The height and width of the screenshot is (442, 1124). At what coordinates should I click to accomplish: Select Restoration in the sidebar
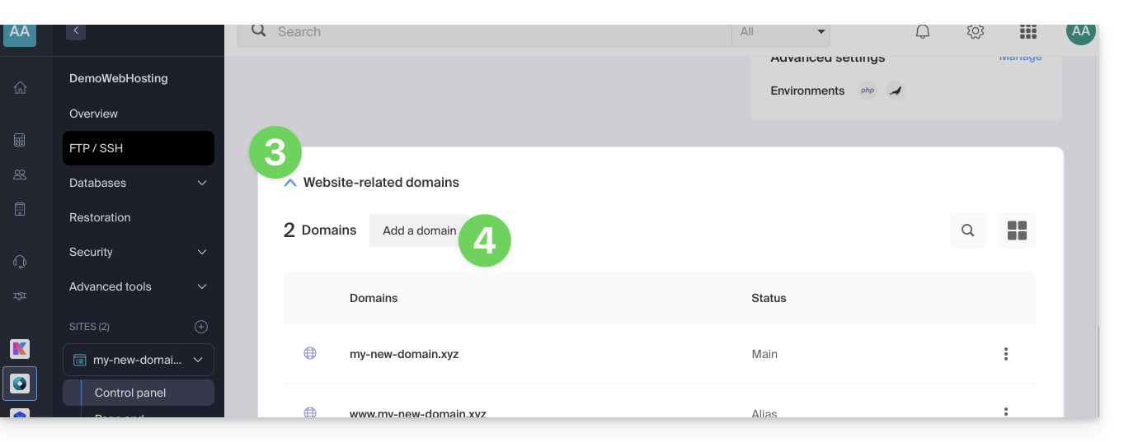100,217
